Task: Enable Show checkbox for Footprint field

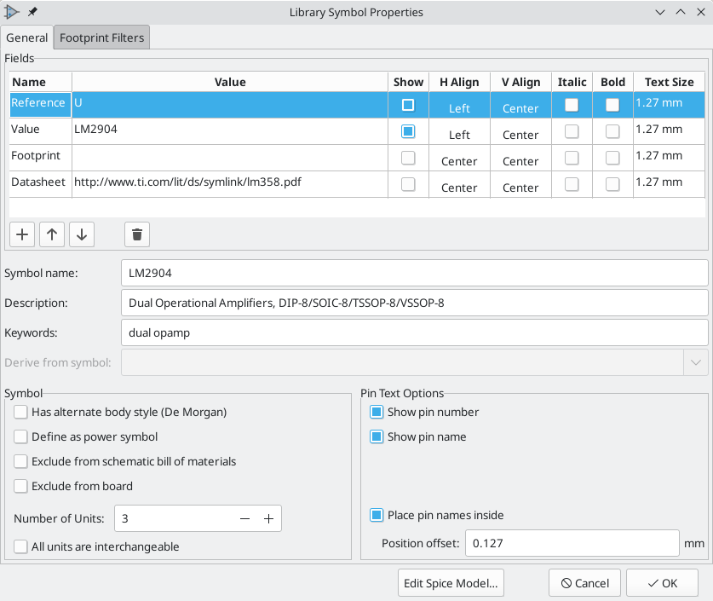Action: [408, 158]
